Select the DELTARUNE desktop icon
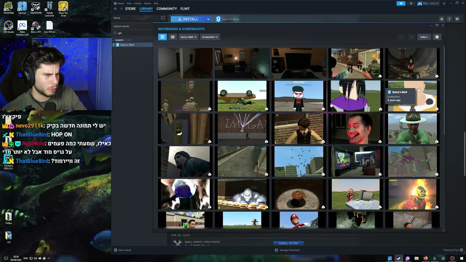Screen dimensions: 466x262 (x=36, y=8)
